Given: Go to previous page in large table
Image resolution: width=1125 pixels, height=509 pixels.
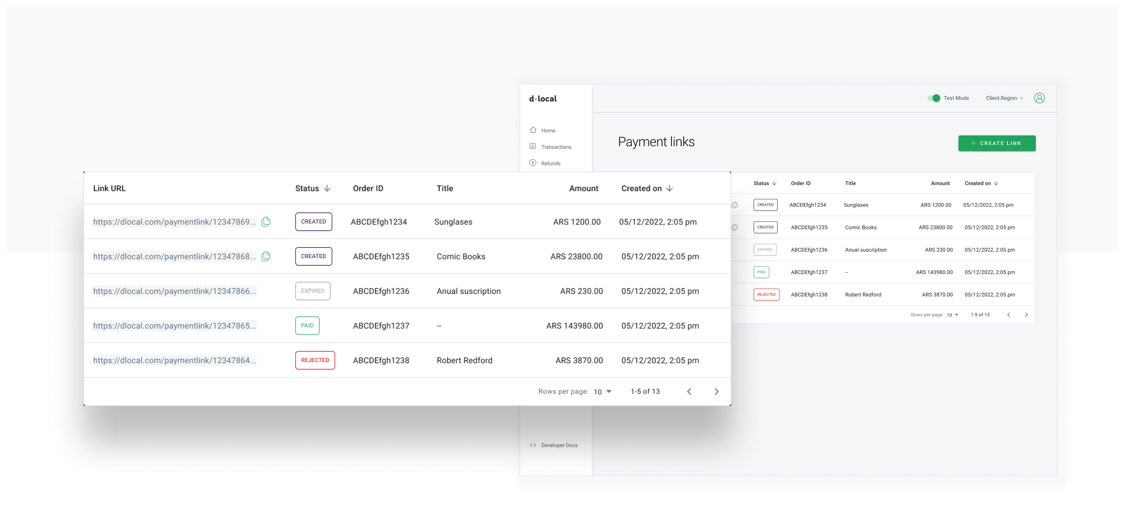Looking at the screenshot, I should 689,392.
